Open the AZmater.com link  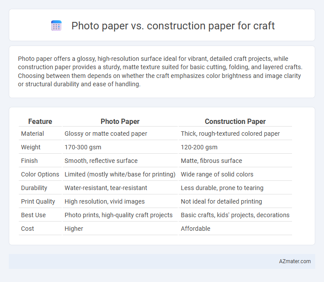pos(295,261)
